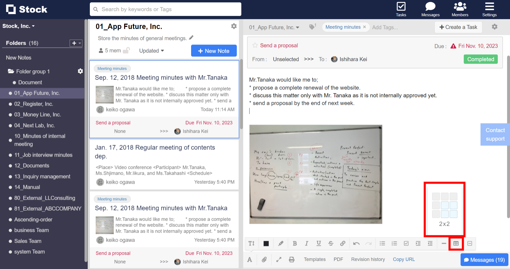Viewport: 510px width, 269px height.
Task: Open the Templates menu
Action: pyautogui.click(x=315, y=259)
